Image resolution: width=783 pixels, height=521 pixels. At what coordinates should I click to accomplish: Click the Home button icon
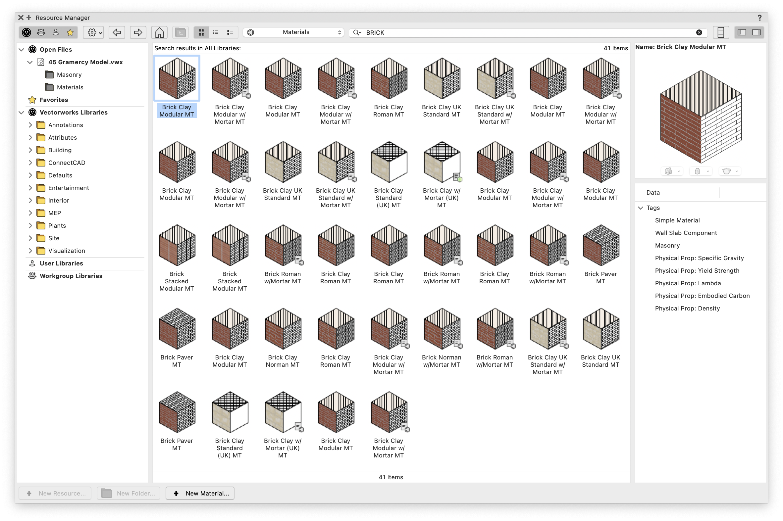click(x=159, y=32)
